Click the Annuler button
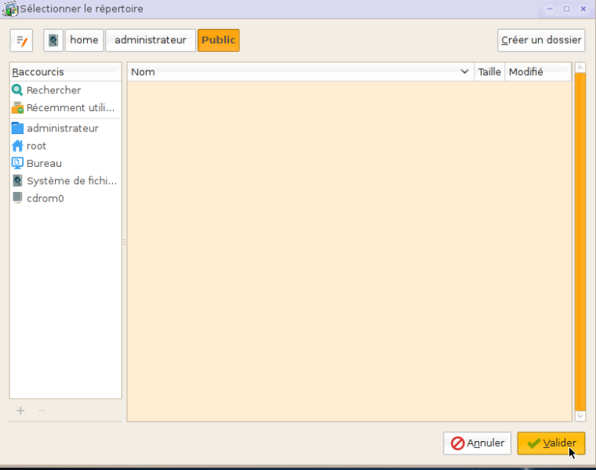The height and width of the screenshot is (470, 596). [x=477, y=443]
